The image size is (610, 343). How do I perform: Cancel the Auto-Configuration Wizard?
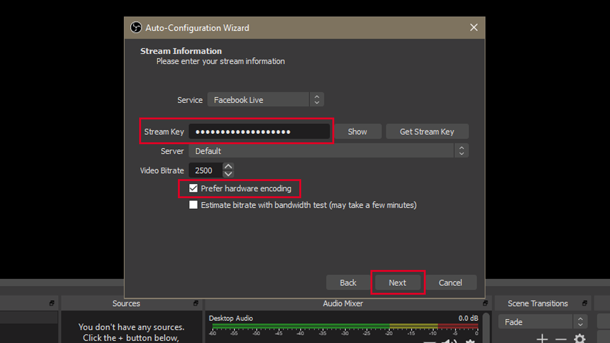click(x=450, y=282)
